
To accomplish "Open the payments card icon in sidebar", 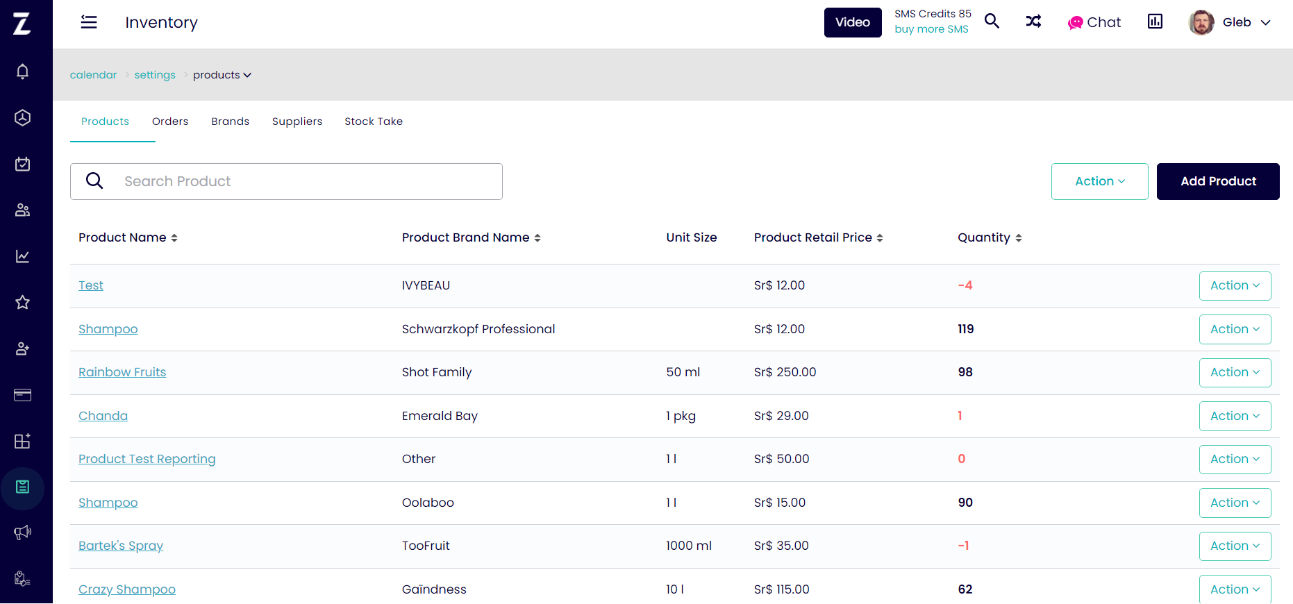I will click(x=22, y=395).
